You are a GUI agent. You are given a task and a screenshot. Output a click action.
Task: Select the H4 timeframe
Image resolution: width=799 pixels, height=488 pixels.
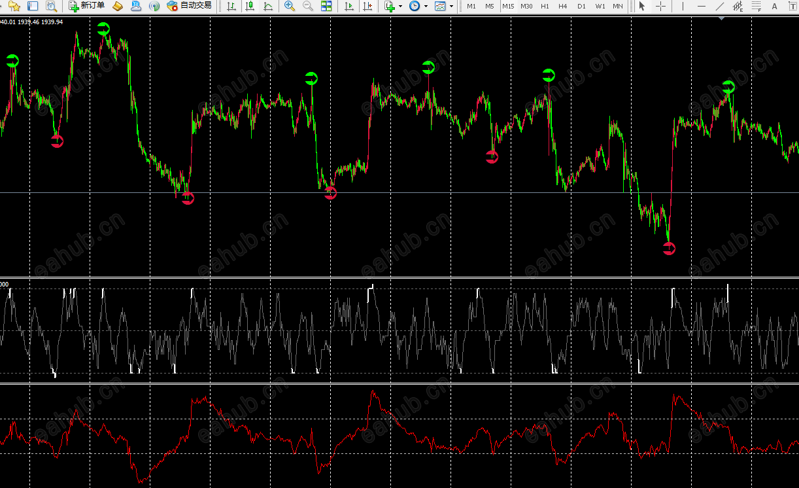(563, 6)
